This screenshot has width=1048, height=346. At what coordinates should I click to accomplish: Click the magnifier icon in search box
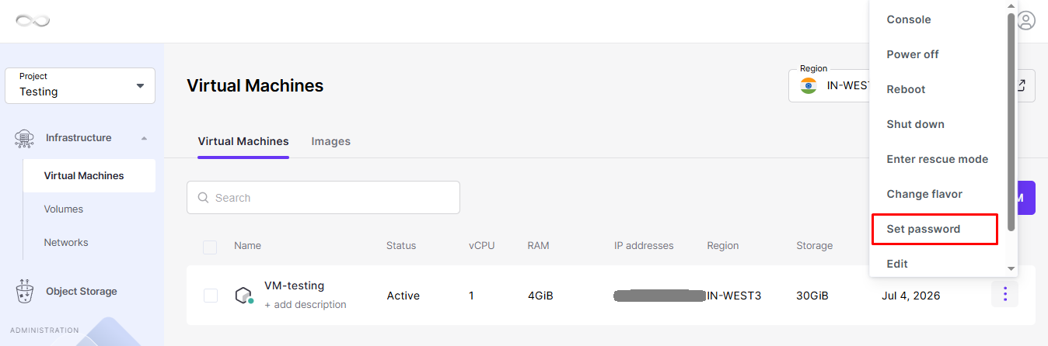(x=204, y=198)
